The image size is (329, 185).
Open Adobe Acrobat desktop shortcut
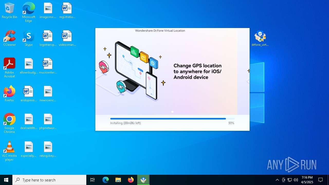click(x=10, y=68)
